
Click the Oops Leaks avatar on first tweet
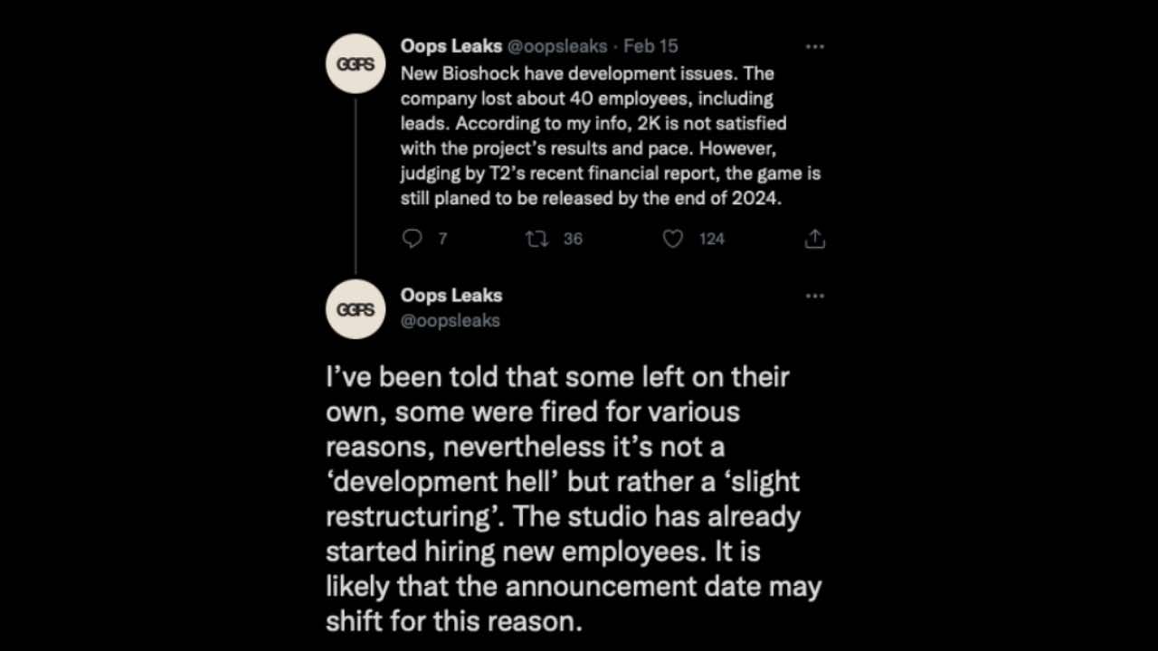pyautogui.click(x=356, y=64)
